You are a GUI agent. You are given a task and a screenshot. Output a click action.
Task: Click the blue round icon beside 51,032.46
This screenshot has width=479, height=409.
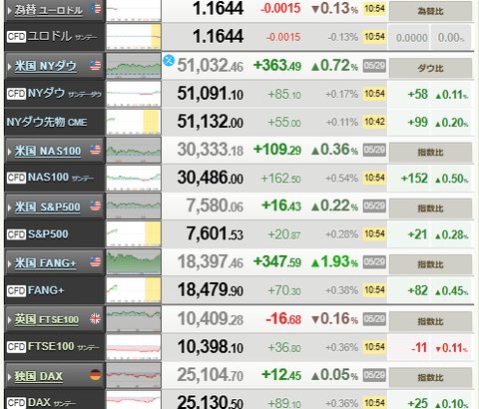coord(169,61)
